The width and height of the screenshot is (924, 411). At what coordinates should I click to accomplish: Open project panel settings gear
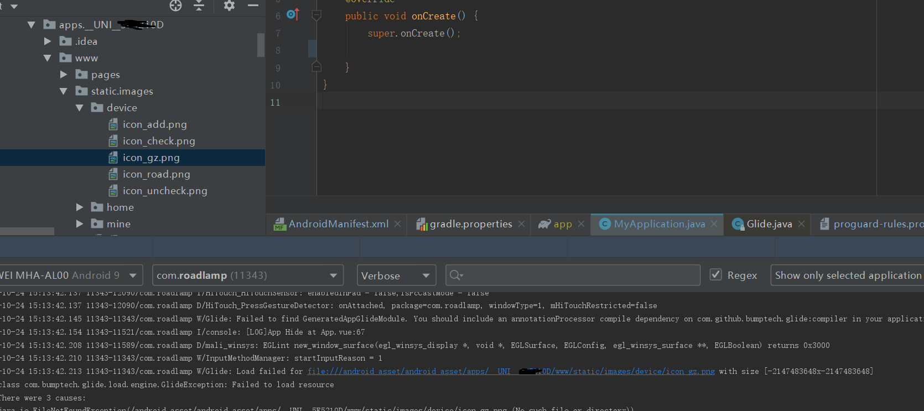(229, 6)
